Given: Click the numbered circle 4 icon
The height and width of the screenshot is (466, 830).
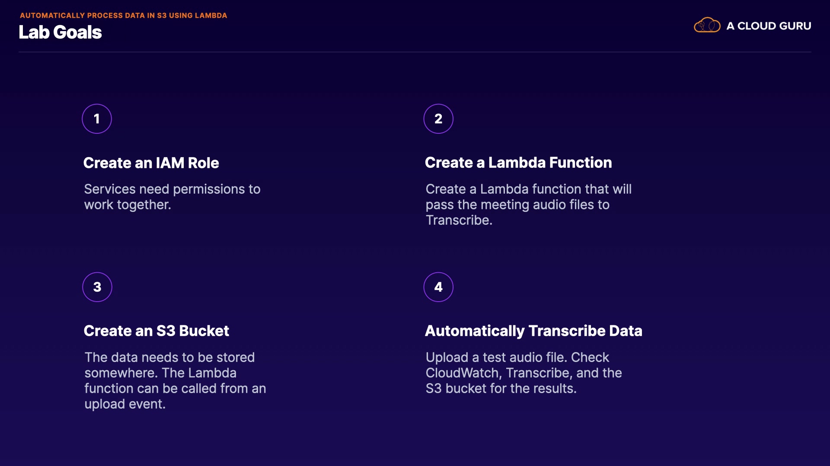Looking at the screenshot, I should pos(438,287).
